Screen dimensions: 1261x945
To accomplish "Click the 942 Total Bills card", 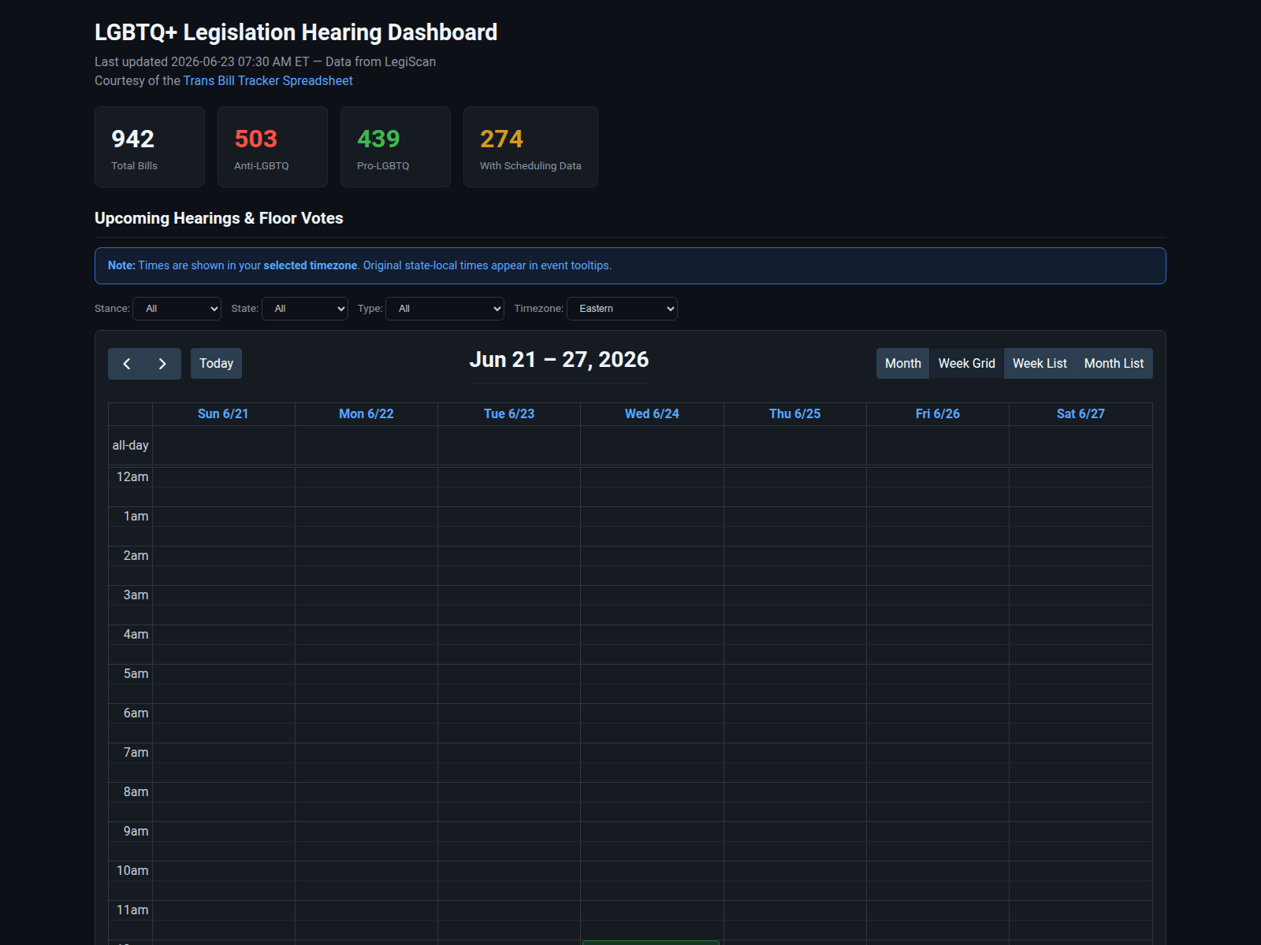I will (x=150, y=147).
